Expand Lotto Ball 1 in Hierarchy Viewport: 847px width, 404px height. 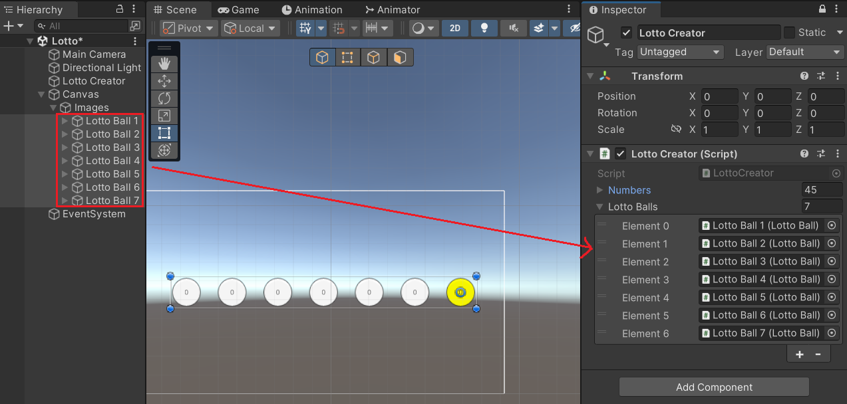pyautogui.click(x=65, y=121)
